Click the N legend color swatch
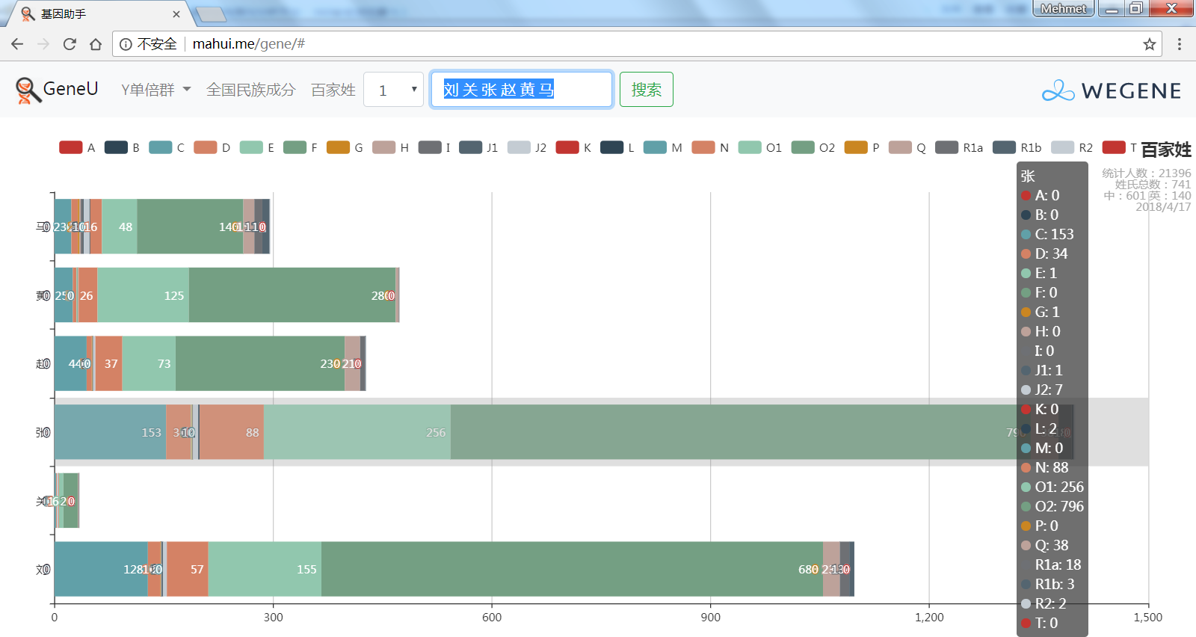This screenshot has width=1196, height=637. pyautogui.click(x=703, y=147)
